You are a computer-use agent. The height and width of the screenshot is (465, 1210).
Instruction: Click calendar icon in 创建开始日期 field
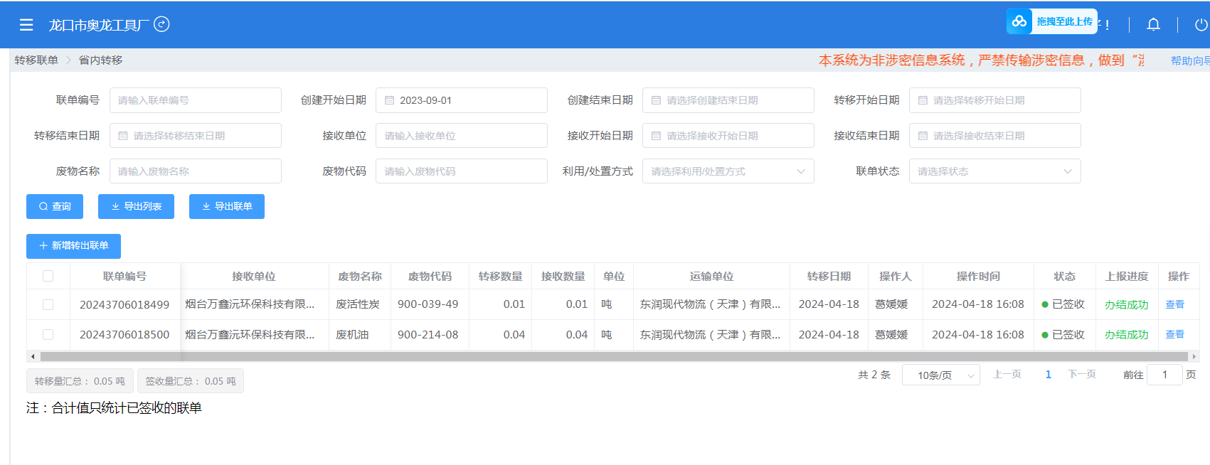(x=389, y=100)
